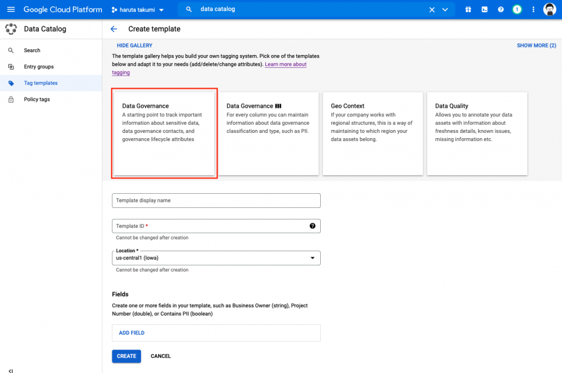
Task: Open the navigation hamburger menu
Action: (11, 9)
